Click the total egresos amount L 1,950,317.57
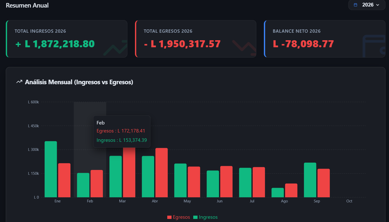 (182, 44)
